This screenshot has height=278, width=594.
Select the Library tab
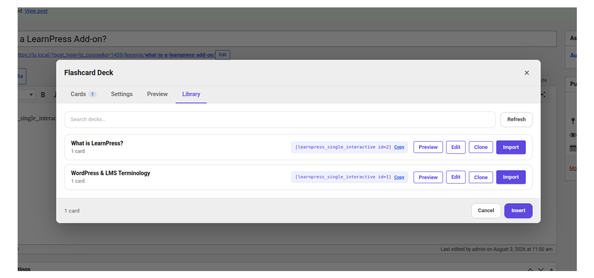point(191,94)
